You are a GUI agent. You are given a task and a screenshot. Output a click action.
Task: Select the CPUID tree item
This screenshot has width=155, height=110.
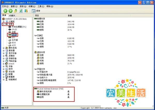pos(14,29)
